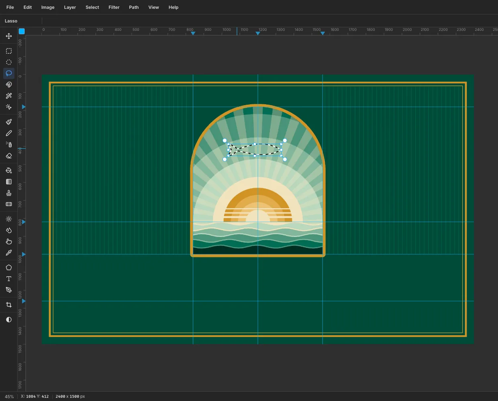Open the Select menu
This screenshot has width=498, height=401.
(x=92, y=7)
